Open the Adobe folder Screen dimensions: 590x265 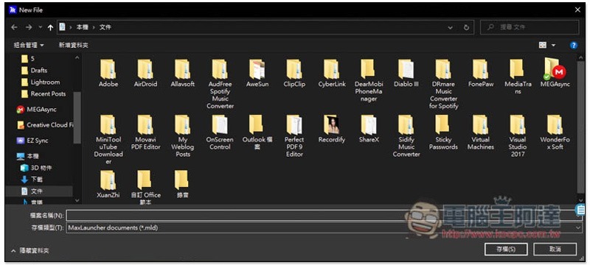(x=108, y=73)
